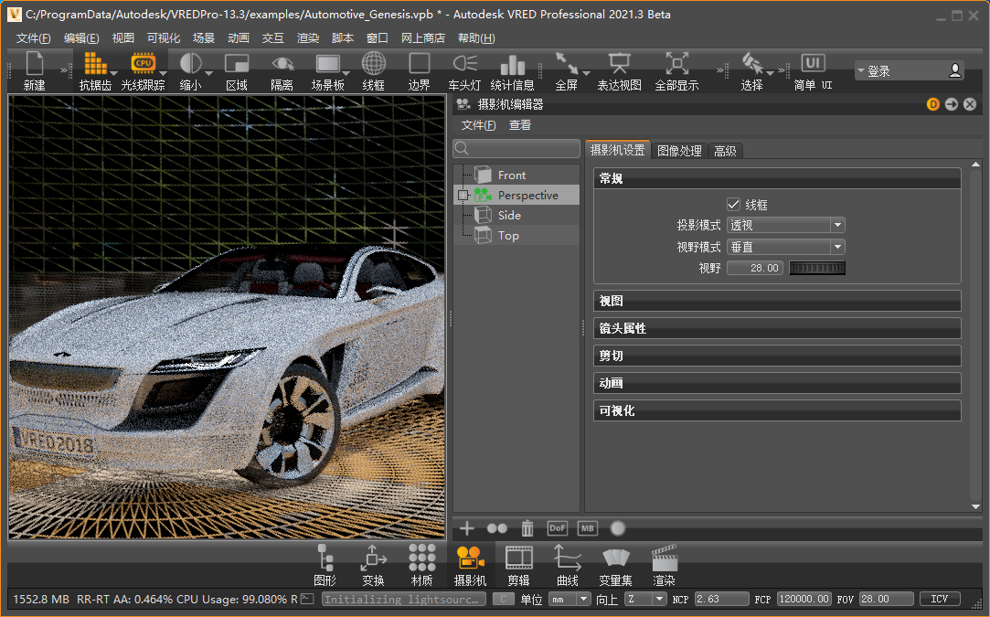Screen dimensions: 990x617
Task: Open Statistics (统计信息) toolbar icon
Action: point(512,64)
